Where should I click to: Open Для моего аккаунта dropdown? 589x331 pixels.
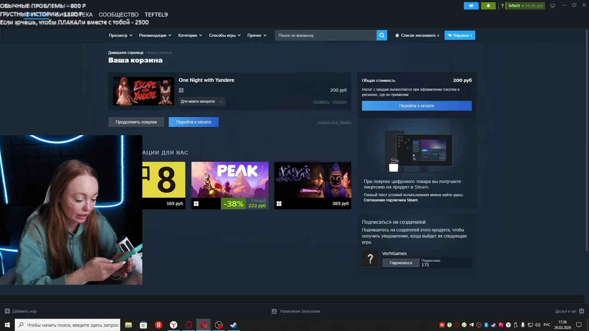coord(202,102)
